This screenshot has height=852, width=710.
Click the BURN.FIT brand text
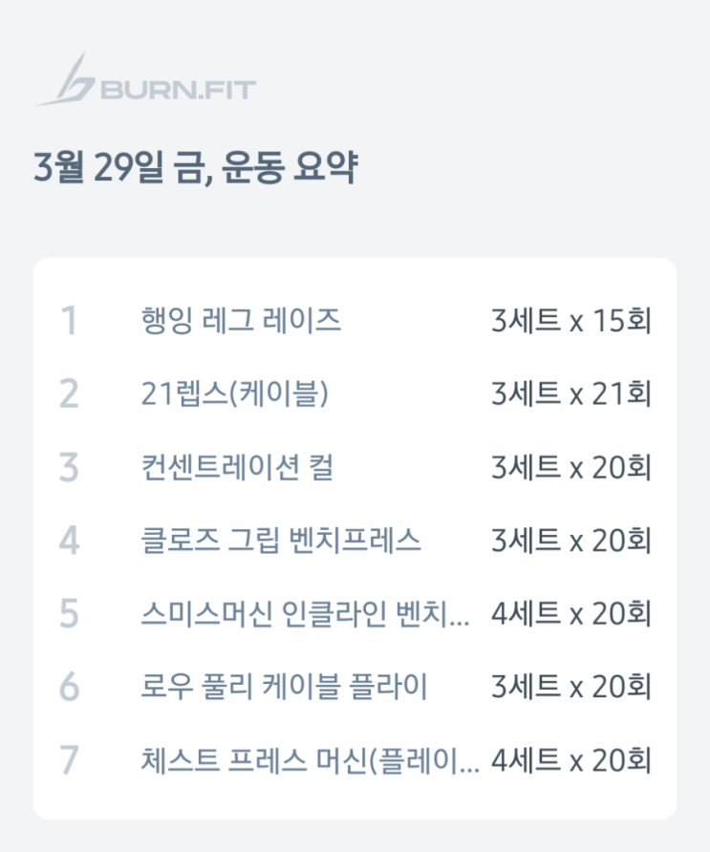click(x=177, y=92)
